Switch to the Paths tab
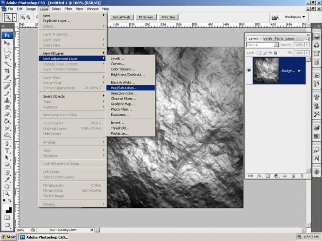Viewport: 322px width, 241px height. (278, 38)
